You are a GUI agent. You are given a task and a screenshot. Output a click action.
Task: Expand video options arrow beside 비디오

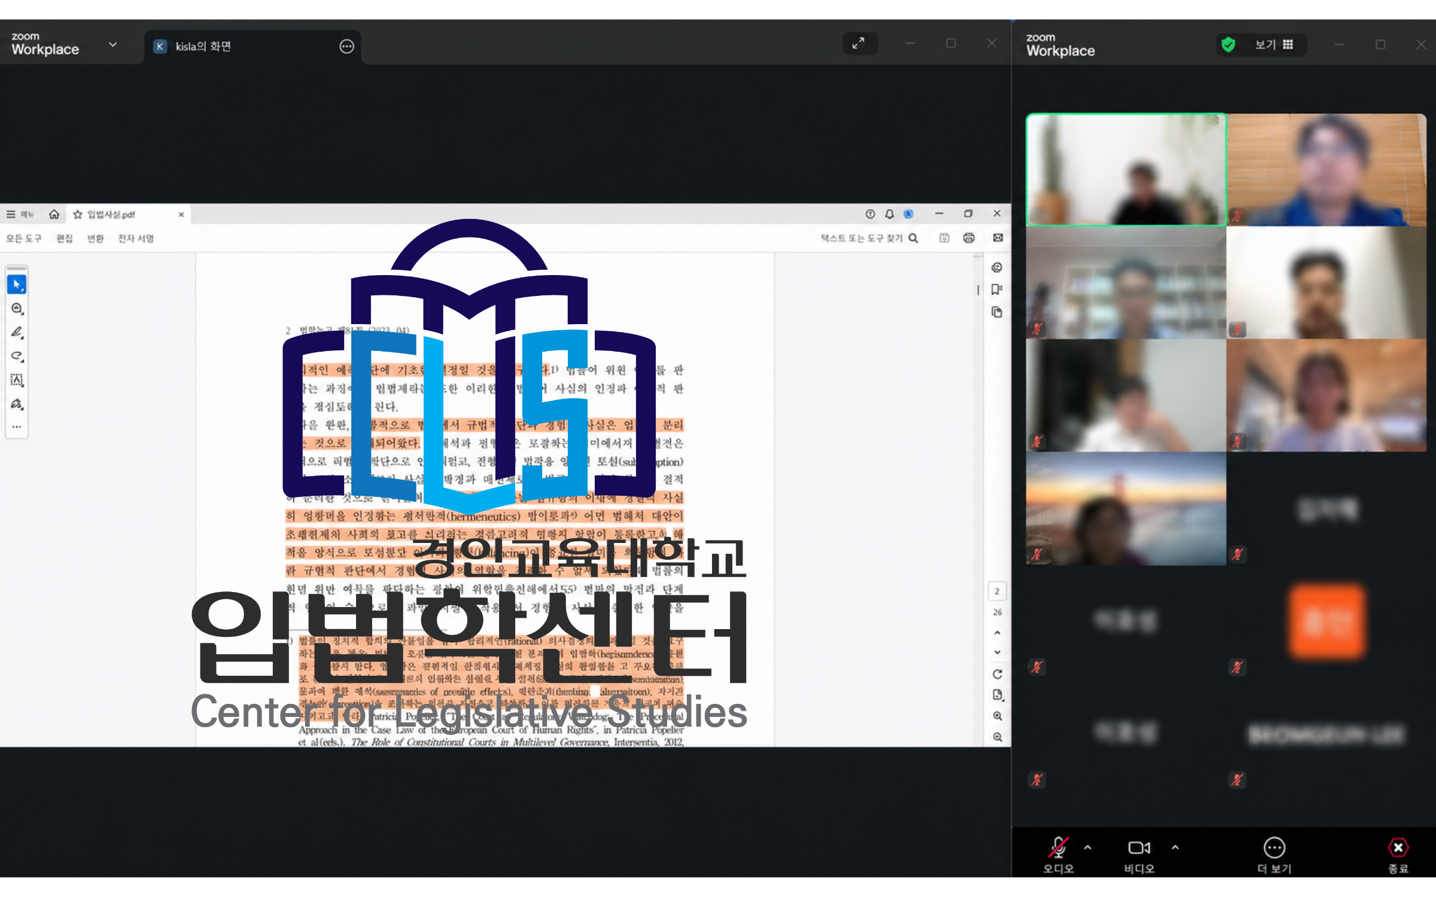(1175, 847)
